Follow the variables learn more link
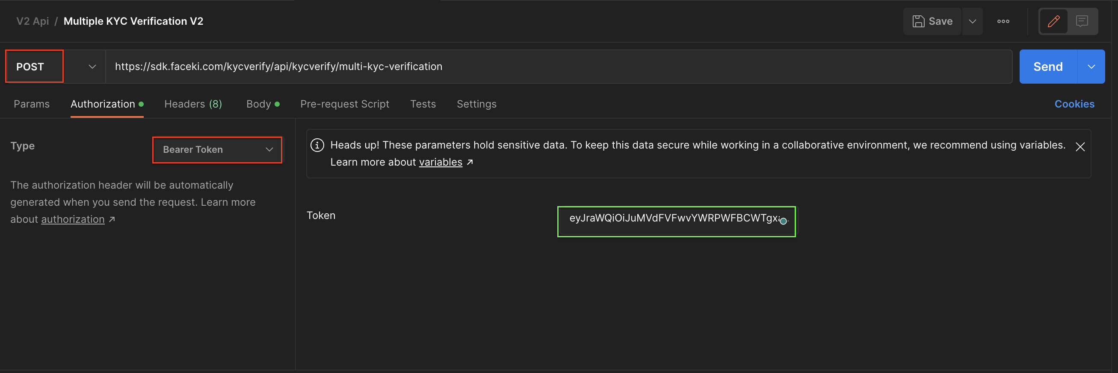Image resolution: width=1118 pixels, height=373 pixels. coord(440,163)
